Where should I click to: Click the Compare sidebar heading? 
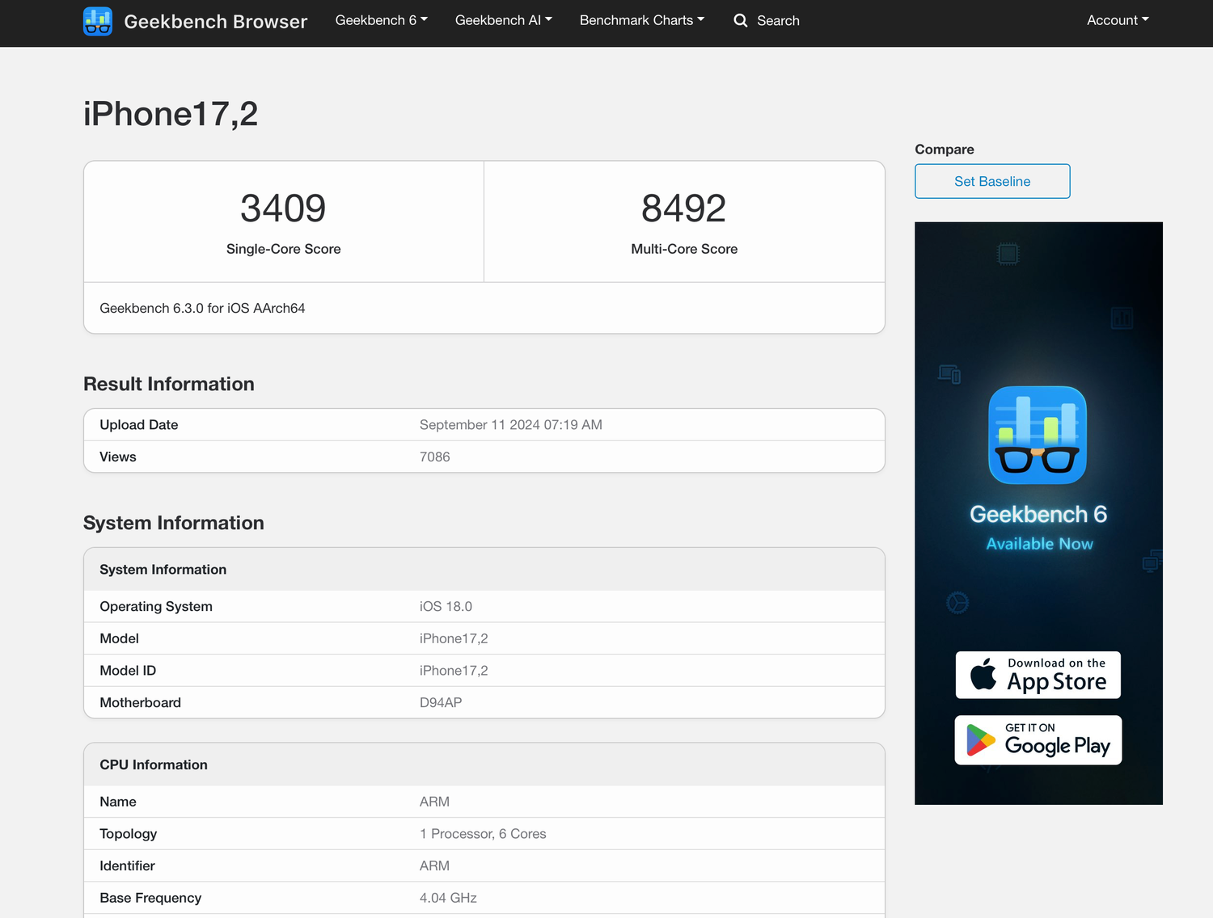945,149
